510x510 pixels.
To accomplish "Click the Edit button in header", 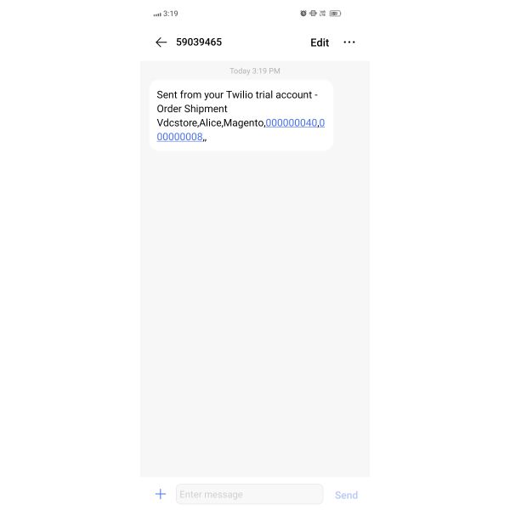I will pos(320,42).
